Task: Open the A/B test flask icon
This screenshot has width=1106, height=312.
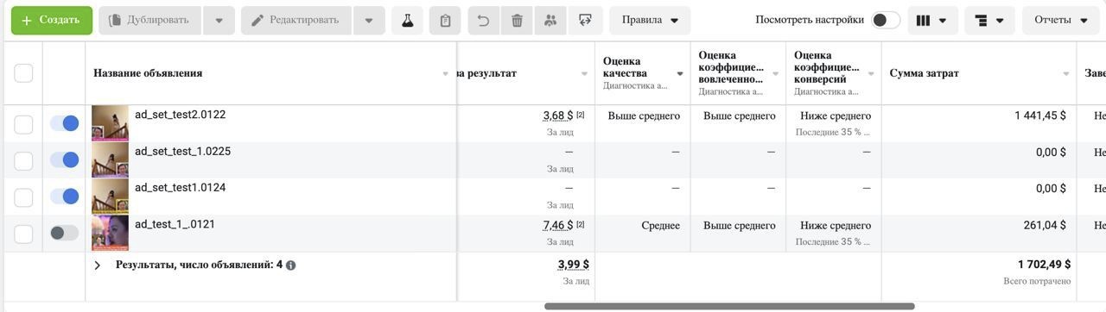Action: click(407, 20)
